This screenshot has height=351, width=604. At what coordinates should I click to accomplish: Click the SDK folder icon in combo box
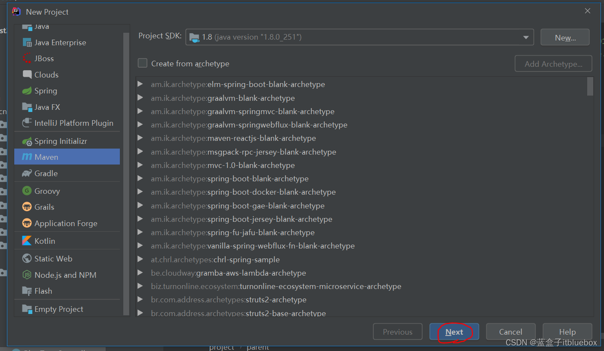194,37
